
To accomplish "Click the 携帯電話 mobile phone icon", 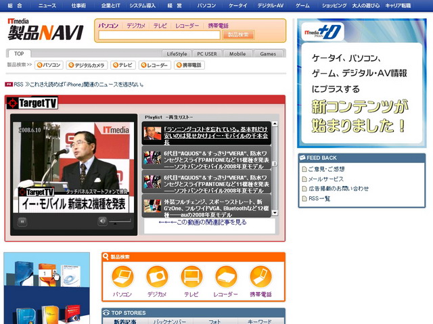I will pos(260,277).
